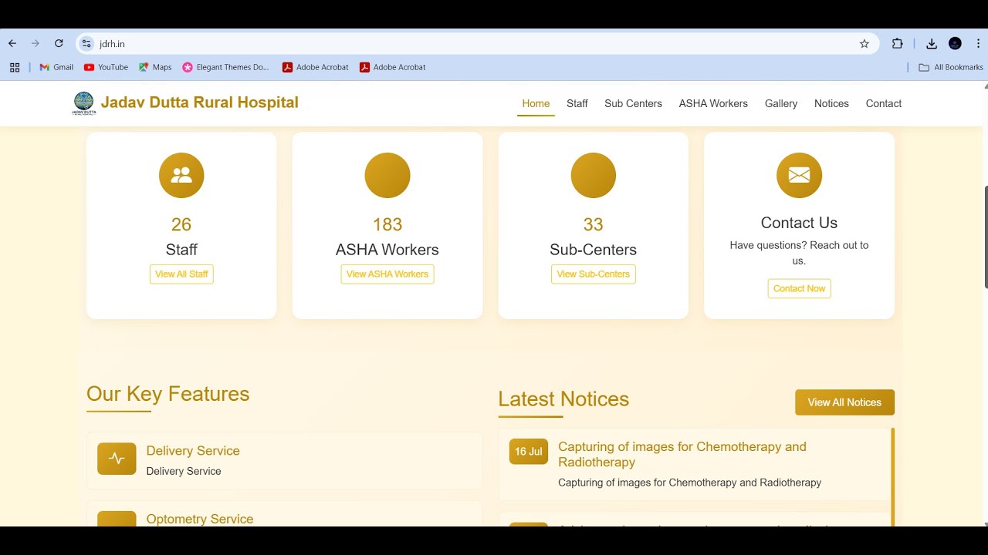Open the Optometry Service feature title
Image resolution: width=988 pixels, height=555 pixels.
tap(200, 519)
